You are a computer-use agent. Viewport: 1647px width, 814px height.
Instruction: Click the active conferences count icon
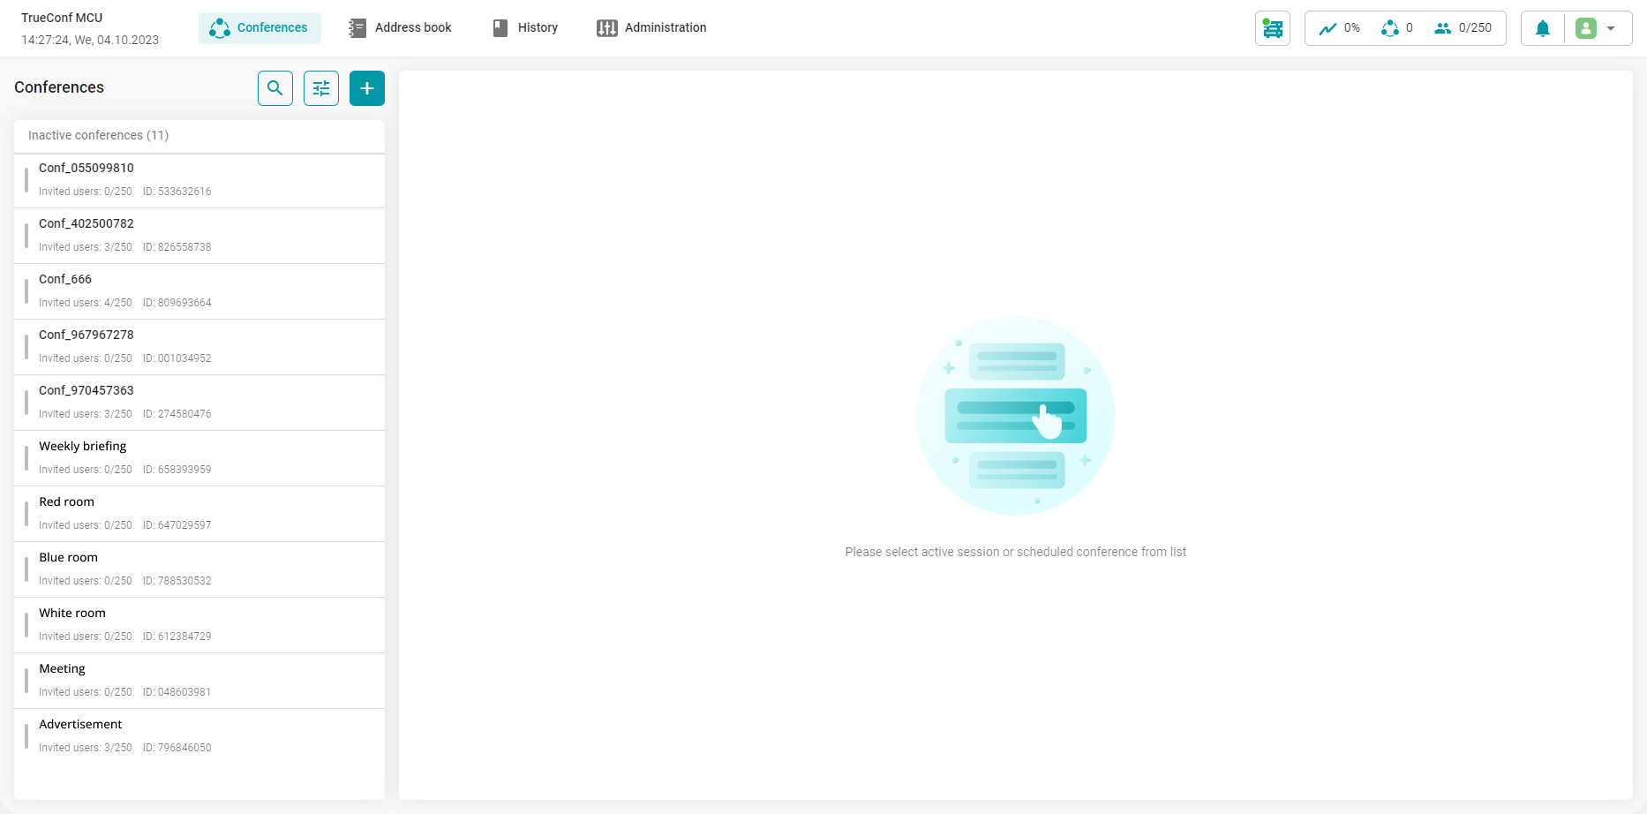coord(1390,28)
